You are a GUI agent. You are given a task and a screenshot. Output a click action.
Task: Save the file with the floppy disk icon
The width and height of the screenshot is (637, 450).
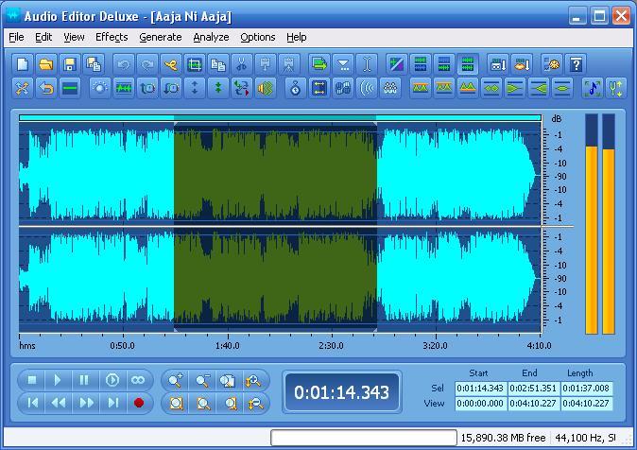click(x=70, y=64)
